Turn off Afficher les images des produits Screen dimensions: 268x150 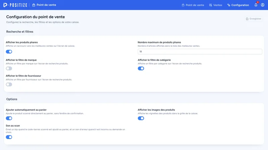[141, 118]
